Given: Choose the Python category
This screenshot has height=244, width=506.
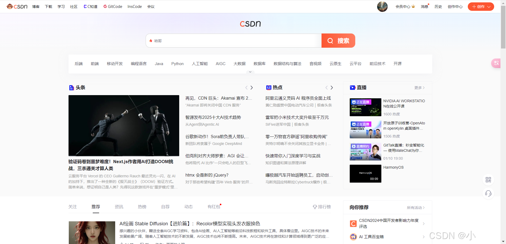Looking at the screenshot, I should [x=177, y=64].
